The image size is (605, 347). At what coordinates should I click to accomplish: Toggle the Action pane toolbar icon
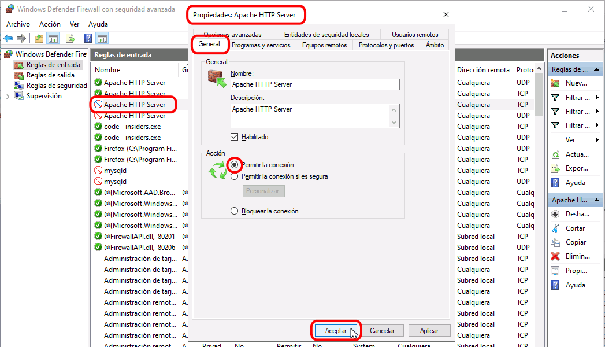point(102,38)
